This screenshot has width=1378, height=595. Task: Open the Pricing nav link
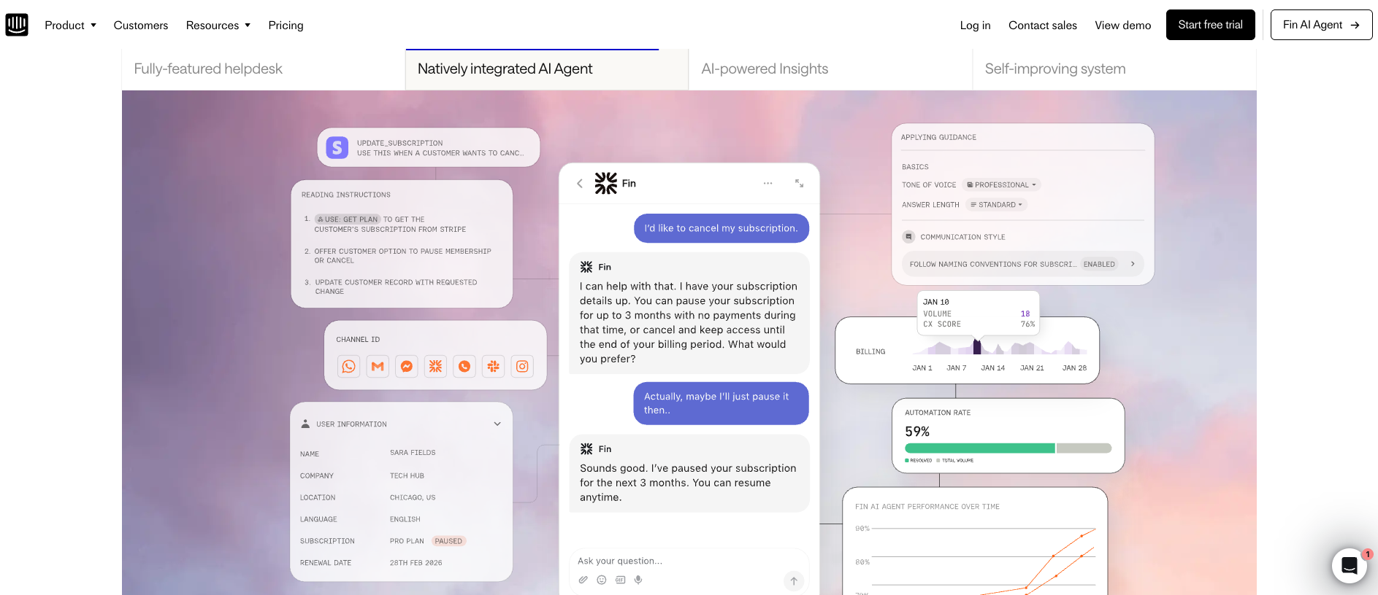[286, 26]
